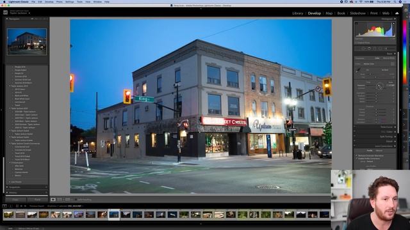Open the Map module
Screen dimensions: 410x230
tap(329, 13)
